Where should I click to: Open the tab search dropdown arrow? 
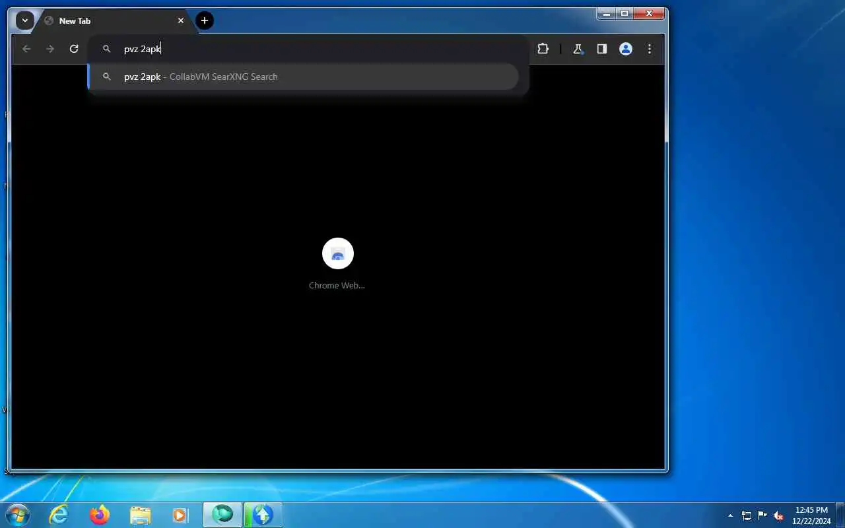point(24,20)
